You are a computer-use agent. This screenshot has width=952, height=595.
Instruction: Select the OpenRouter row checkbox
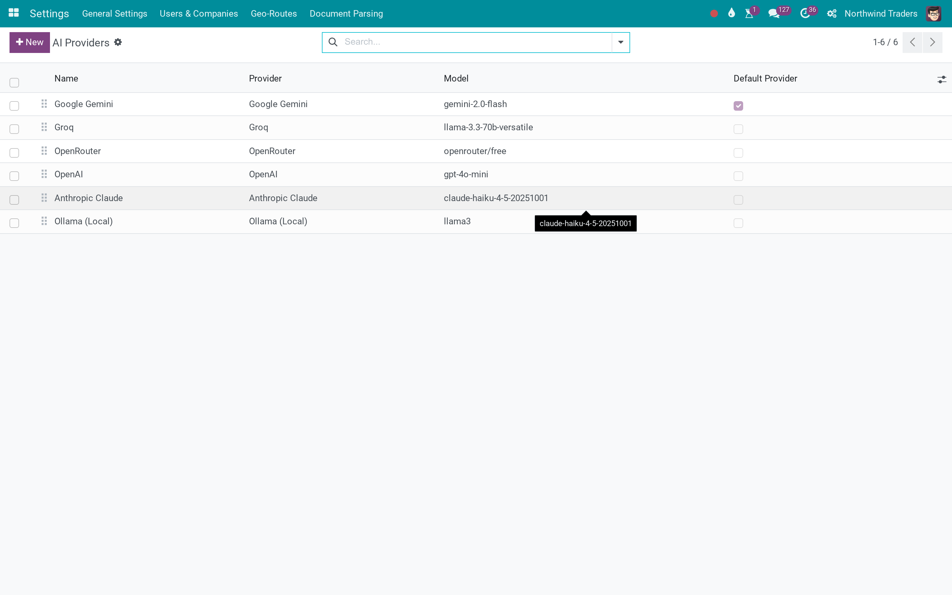[x=14, y=153]
